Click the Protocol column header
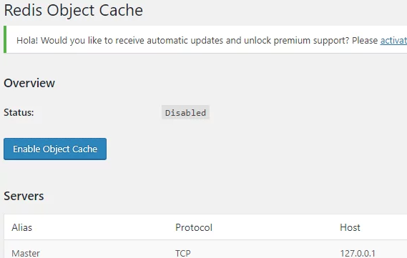The height and width of the screenshot is (258, 407). pyautogui.click(x=194, y=227)
